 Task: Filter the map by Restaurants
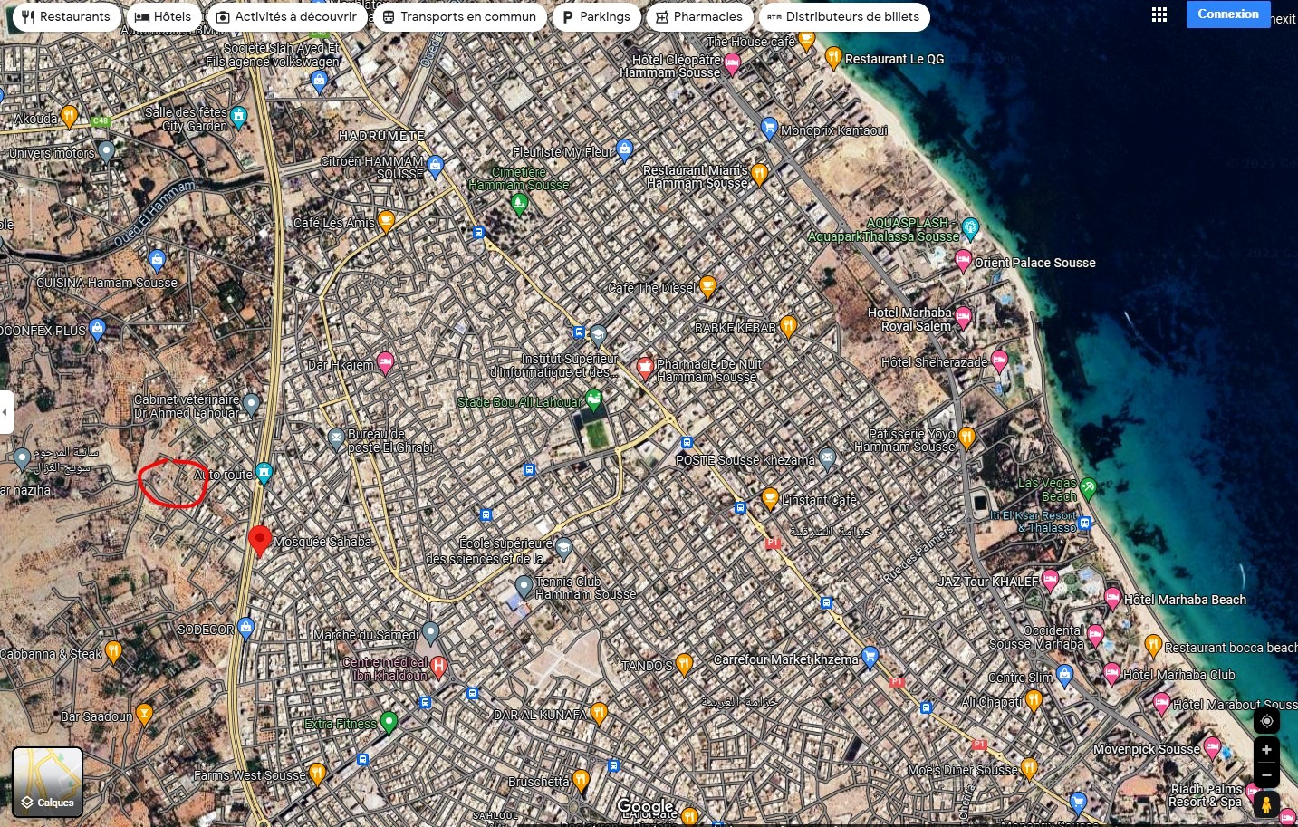pyautogui.click(x=66, y=16)
